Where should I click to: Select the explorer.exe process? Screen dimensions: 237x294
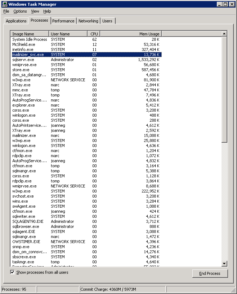86,105
